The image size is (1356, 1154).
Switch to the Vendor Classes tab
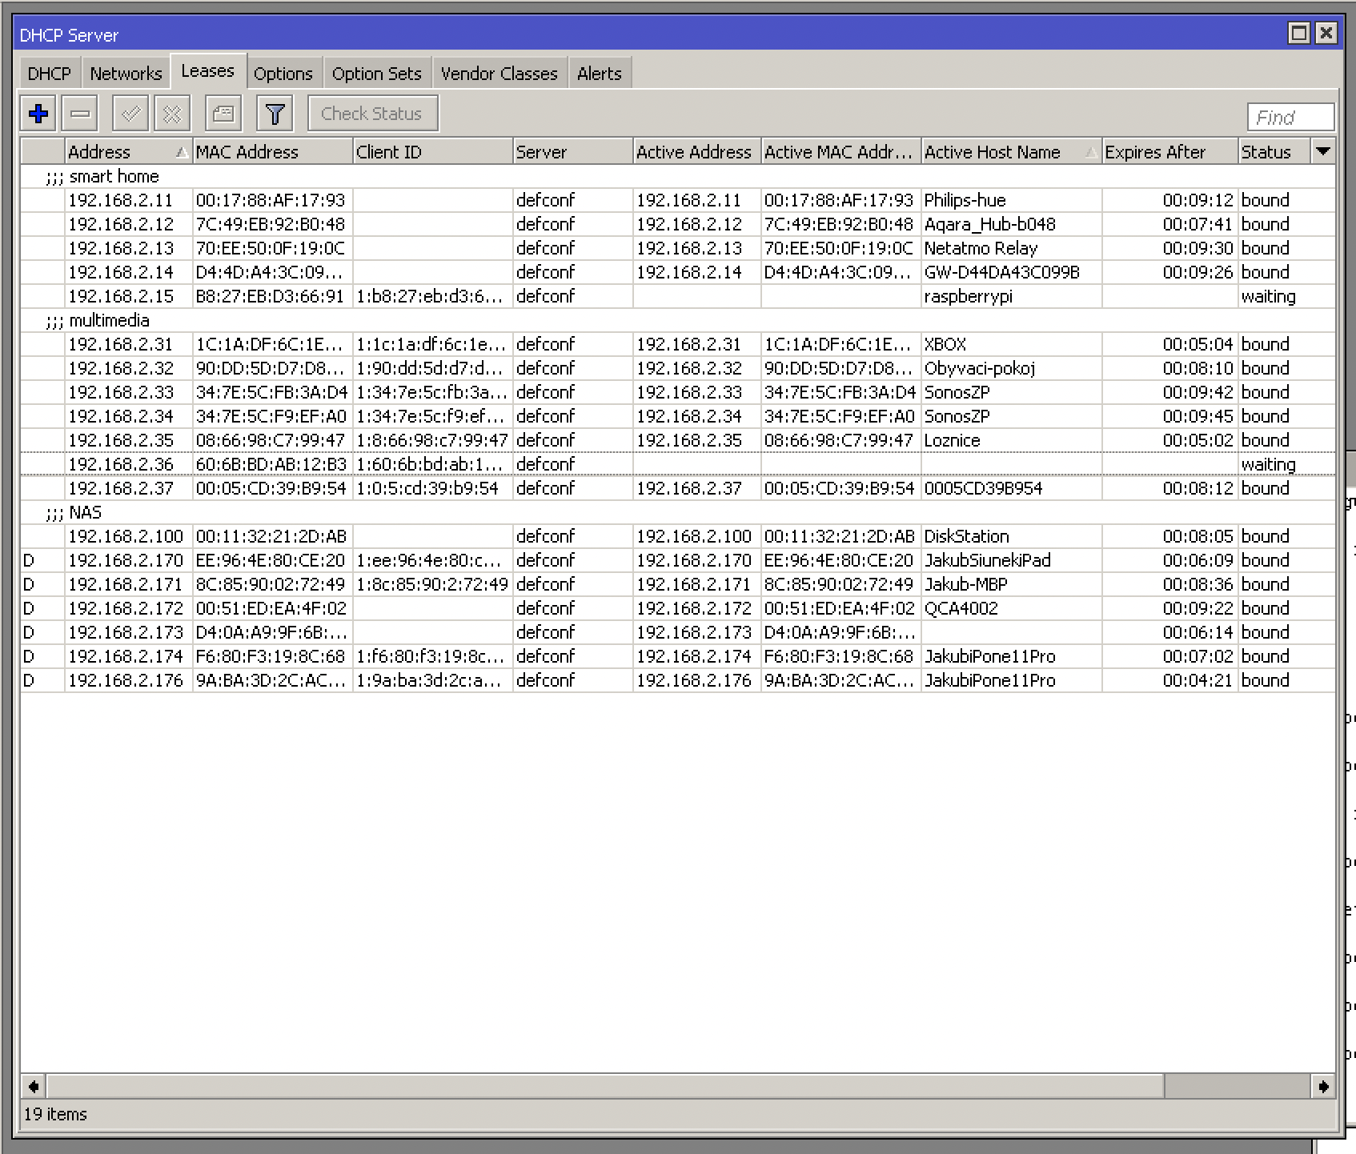coord(499,74)
